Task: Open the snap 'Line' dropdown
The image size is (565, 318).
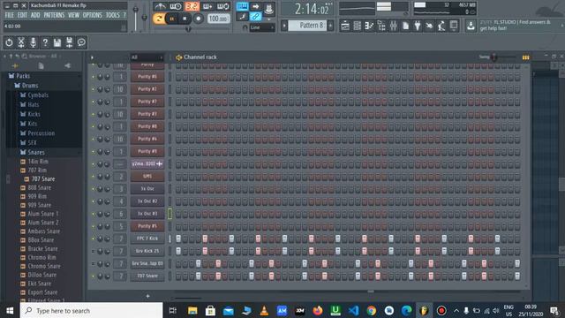Action: click(262, 27)
